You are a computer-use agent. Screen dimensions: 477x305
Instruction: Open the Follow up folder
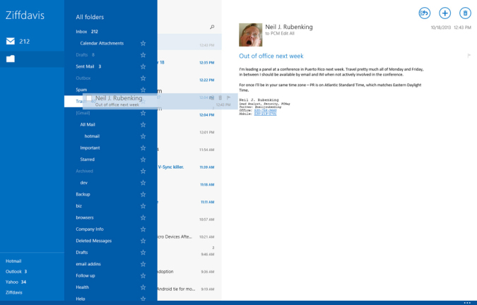pyautogui.click(x=86, y=276)
